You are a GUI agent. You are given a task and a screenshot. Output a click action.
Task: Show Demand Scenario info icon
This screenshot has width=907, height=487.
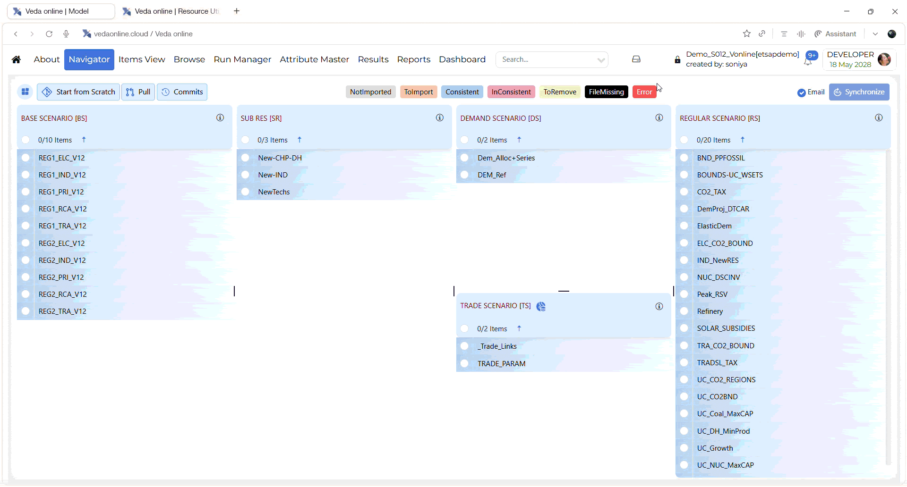coord(659,118)
